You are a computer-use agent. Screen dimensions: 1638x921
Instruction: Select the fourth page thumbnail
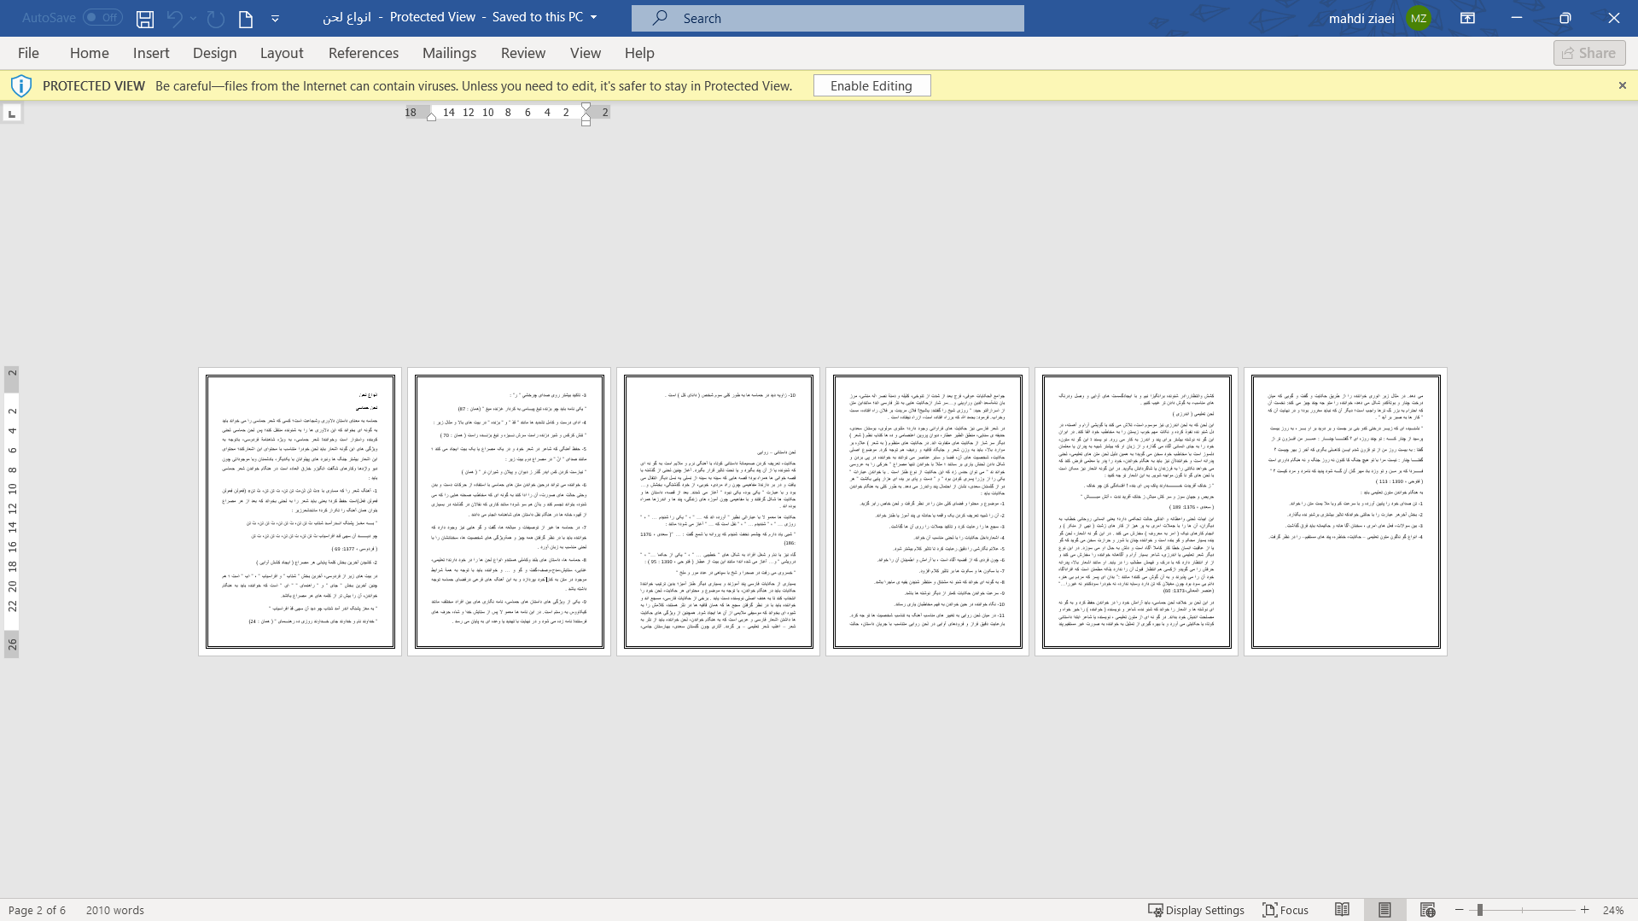click(927, 511)
